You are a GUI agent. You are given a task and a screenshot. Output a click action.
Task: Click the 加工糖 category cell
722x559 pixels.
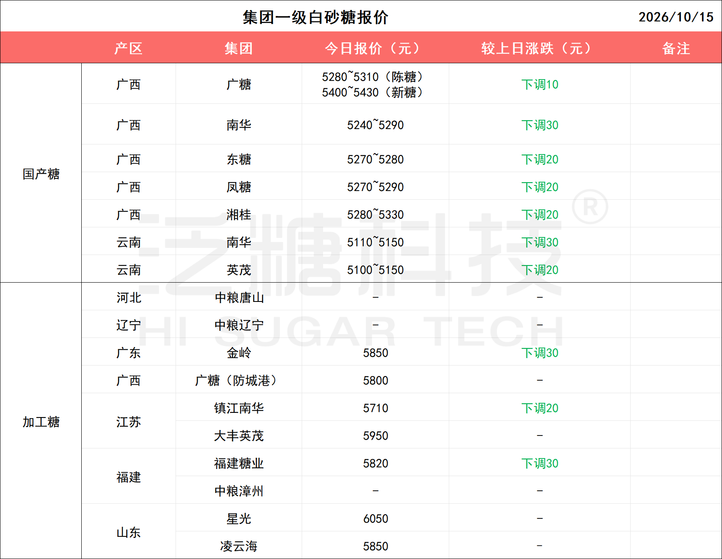tap(41, 422)
